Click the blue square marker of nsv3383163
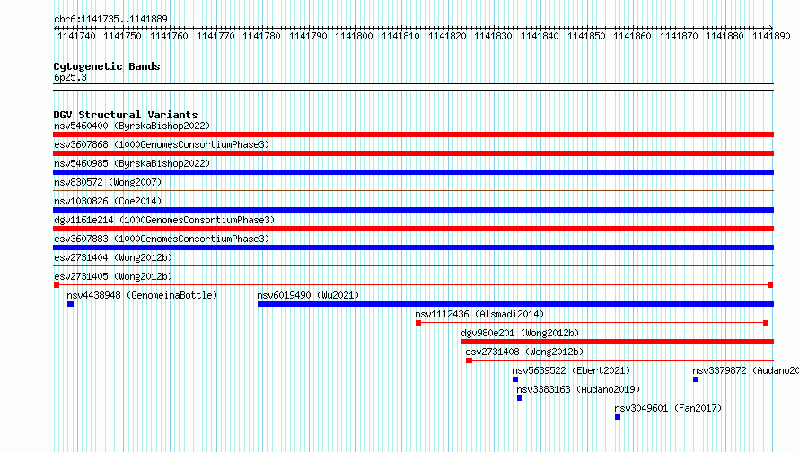 (520, 398)
